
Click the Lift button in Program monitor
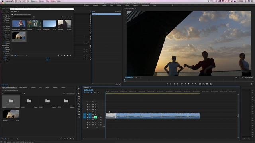click(x=200, y=84)
